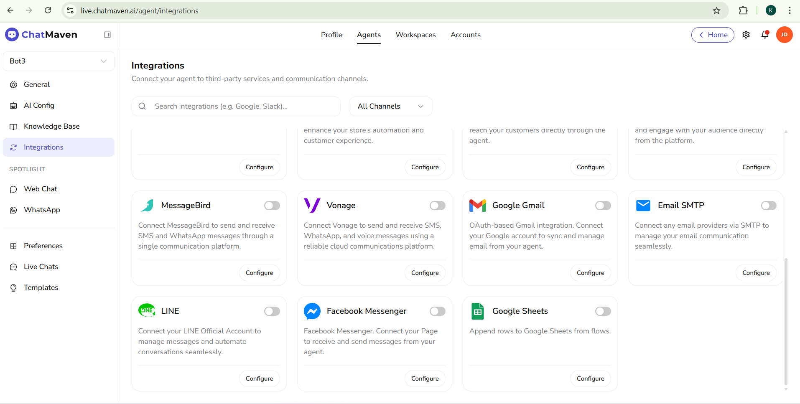The image size is (800, 404).
Task: Toggle the LINE integration switch
Action: coord(272,311)
